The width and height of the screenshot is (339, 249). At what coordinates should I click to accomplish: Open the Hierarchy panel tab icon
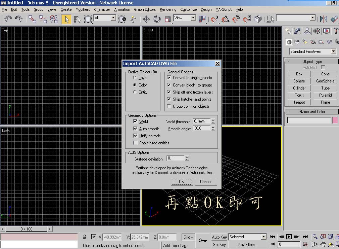[x=307, y=31]
